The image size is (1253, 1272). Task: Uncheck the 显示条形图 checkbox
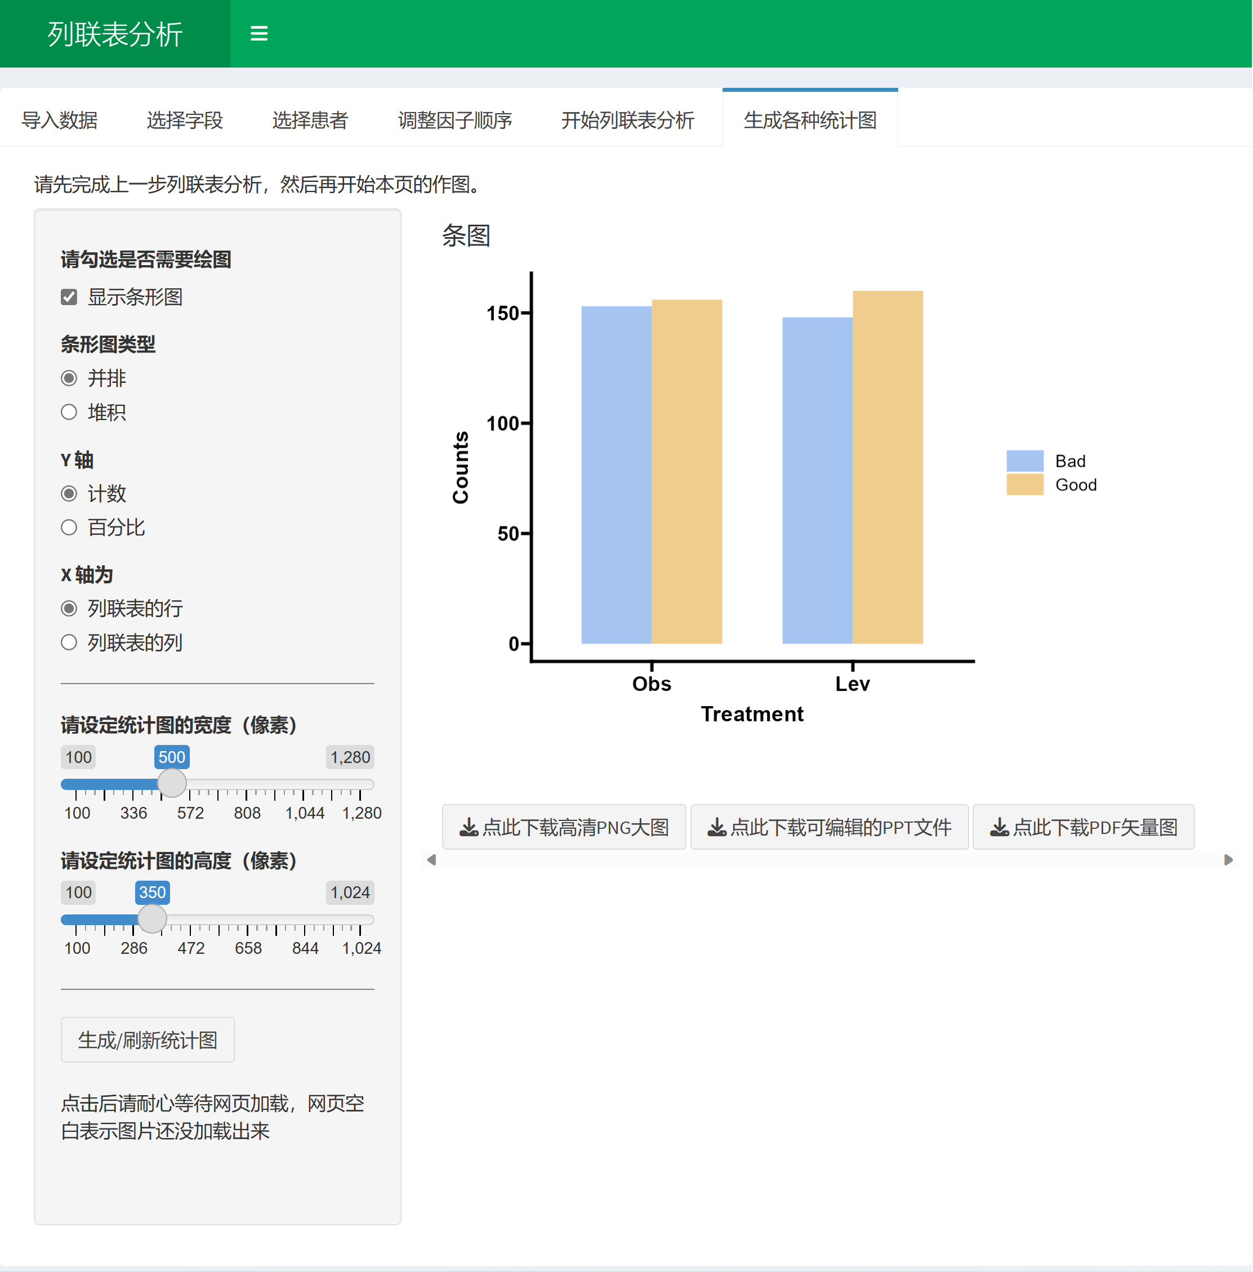coord(69,297)
